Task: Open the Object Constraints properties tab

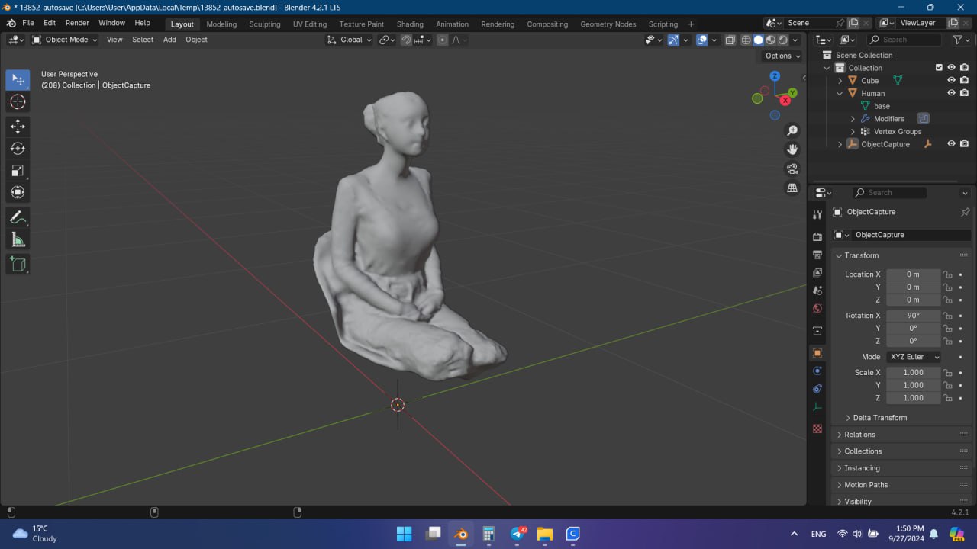Action: point(817,389)
